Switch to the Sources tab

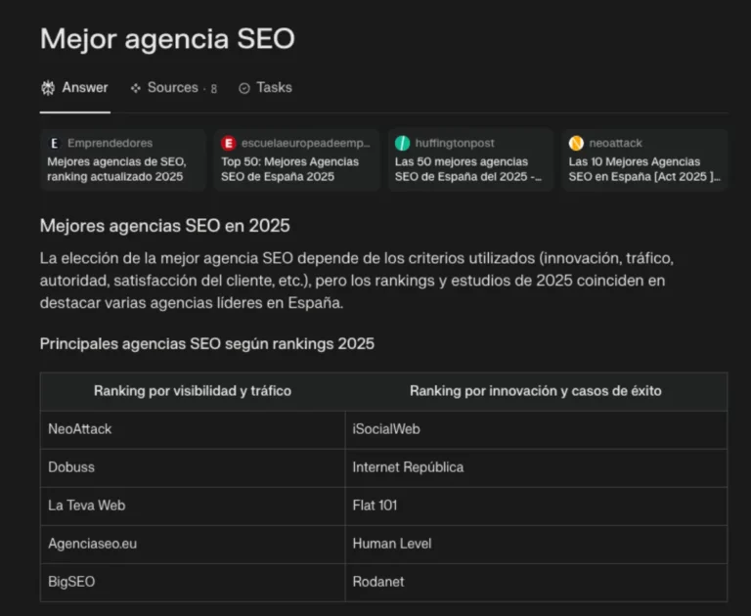click(x=173, y=88)
